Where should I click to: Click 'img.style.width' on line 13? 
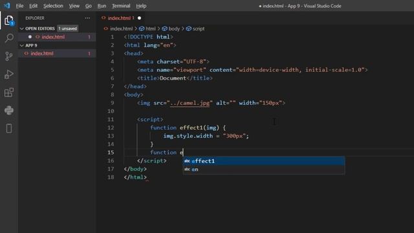pos(188,136)
